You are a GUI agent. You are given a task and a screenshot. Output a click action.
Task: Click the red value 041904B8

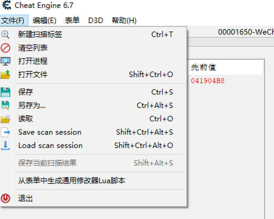(207, 81)
